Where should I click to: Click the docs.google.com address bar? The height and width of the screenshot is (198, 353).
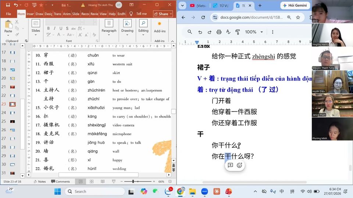pos(252,17)
